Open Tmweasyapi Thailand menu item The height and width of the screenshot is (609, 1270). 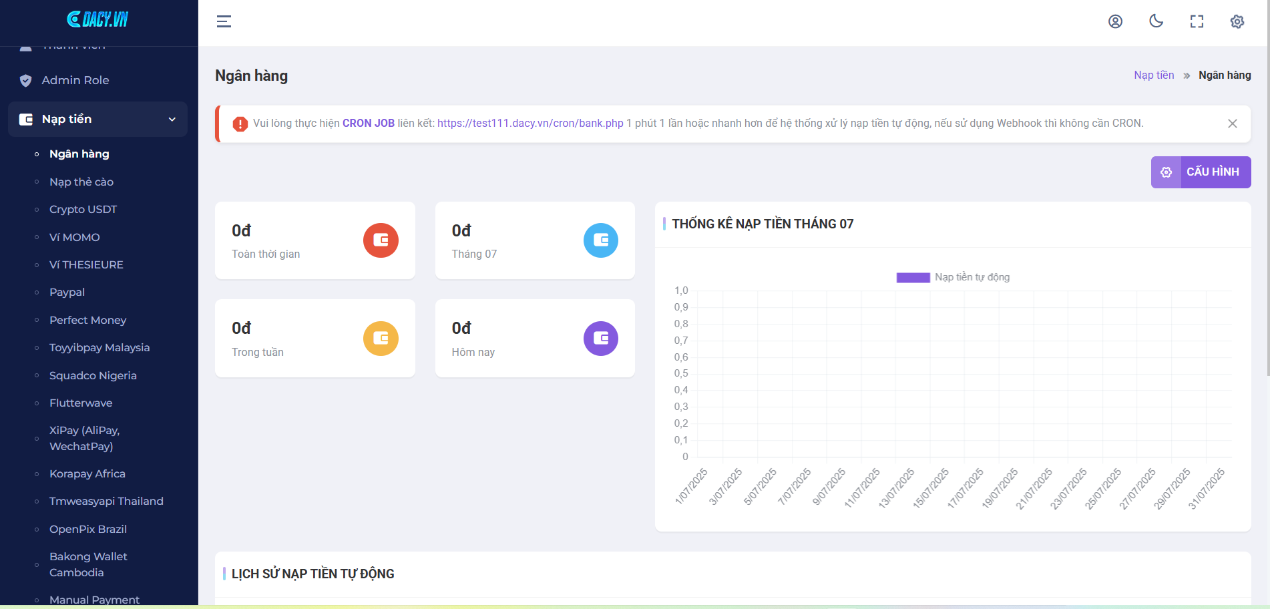pyautogui.click(x=106, y=501)
